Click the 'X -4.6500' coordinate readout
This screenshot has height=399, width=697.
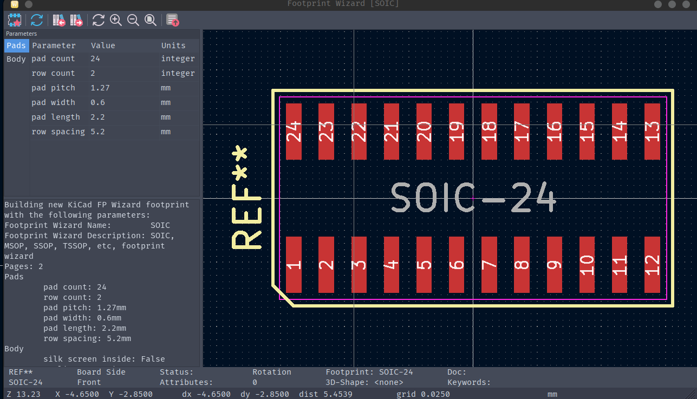(77, 394)
